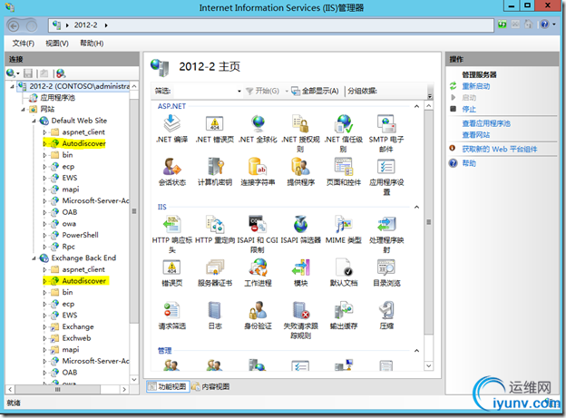Click the address bar showing 2012-2
Viewport: 566px width, 418px height.
271,25
